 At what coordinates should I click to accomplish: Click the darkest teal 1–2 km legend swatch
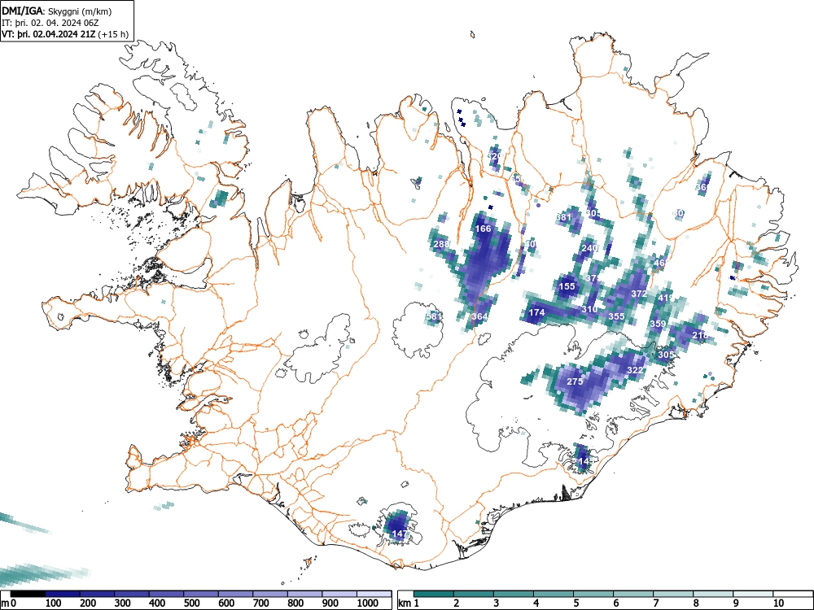click(434, 593)
